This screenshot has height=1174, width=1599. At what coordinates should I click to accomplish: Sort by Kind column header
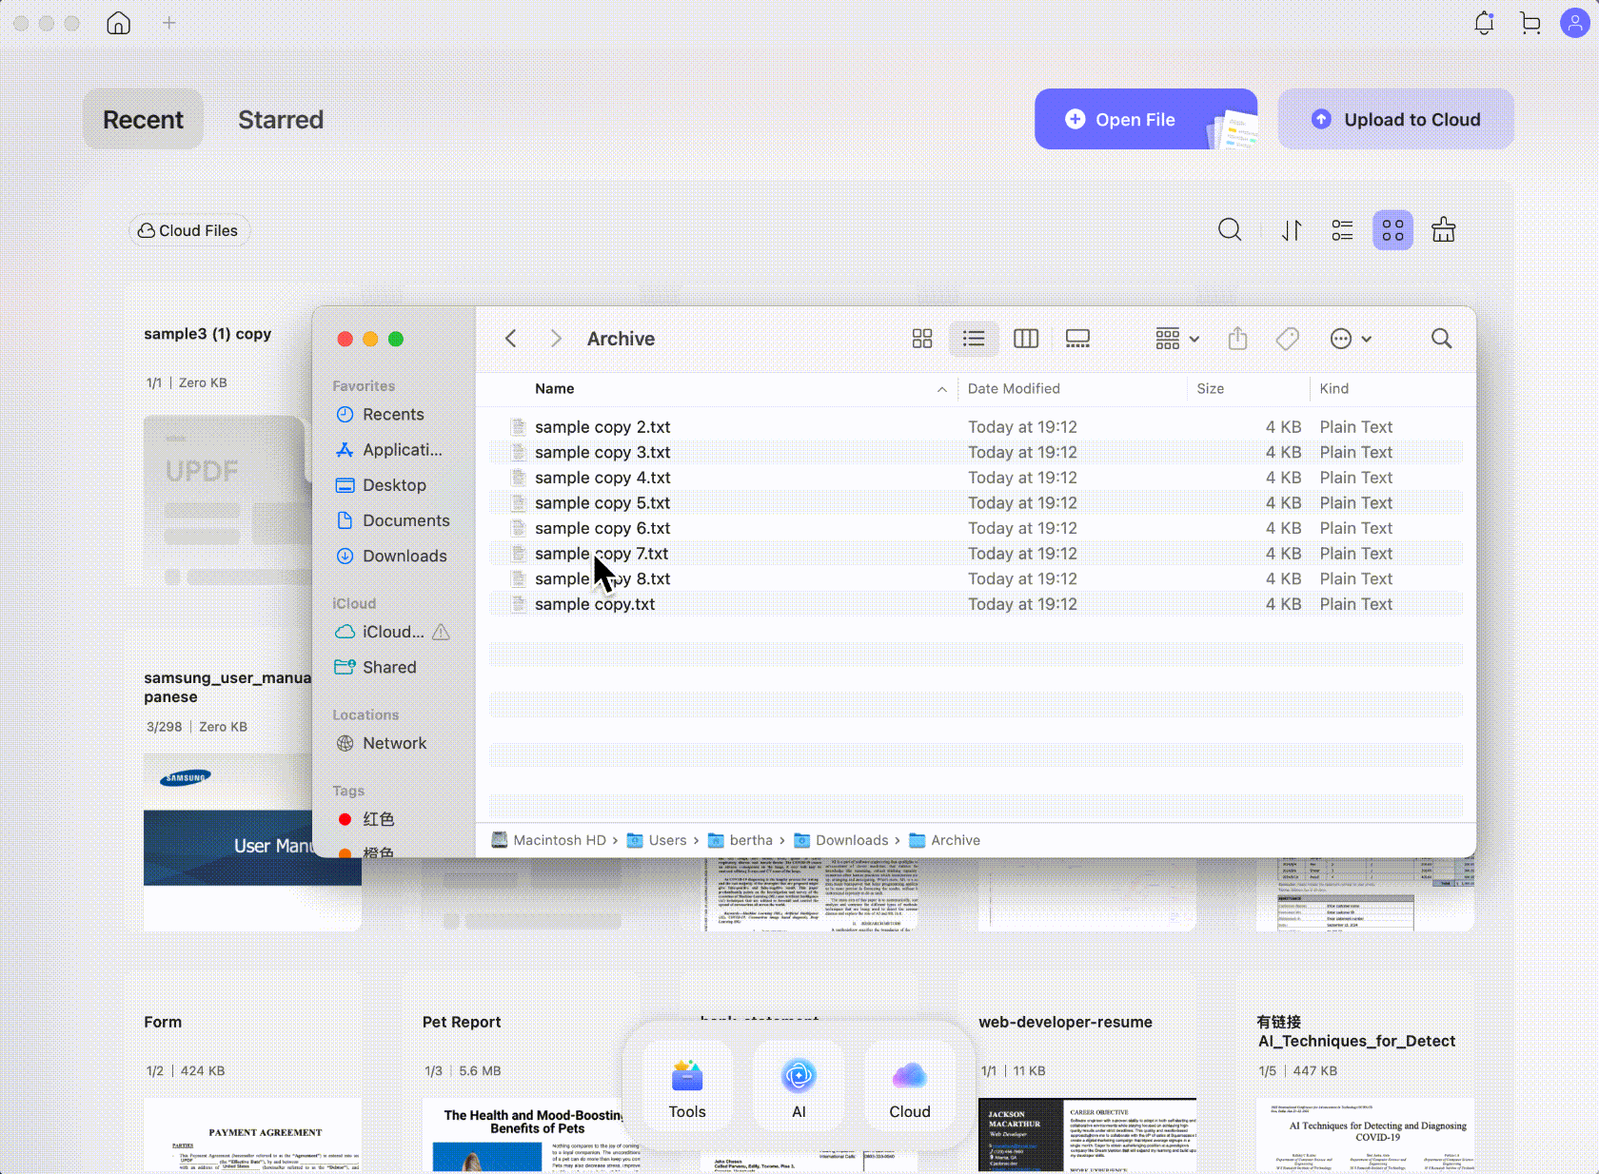click(1334, 388)
